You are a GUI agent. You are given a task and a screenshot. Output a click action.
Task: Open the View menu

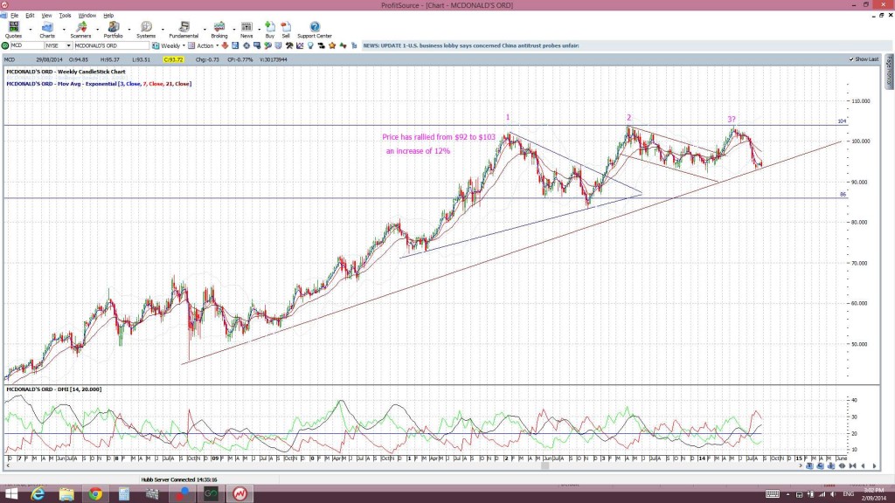click(47, 16)
